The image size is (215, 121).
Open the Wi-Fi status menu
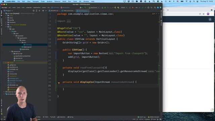(186, 1)
